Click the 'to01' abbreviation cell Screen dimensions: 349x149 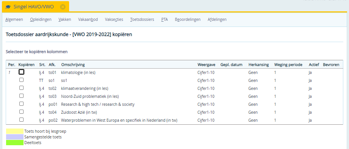[52, 72]
